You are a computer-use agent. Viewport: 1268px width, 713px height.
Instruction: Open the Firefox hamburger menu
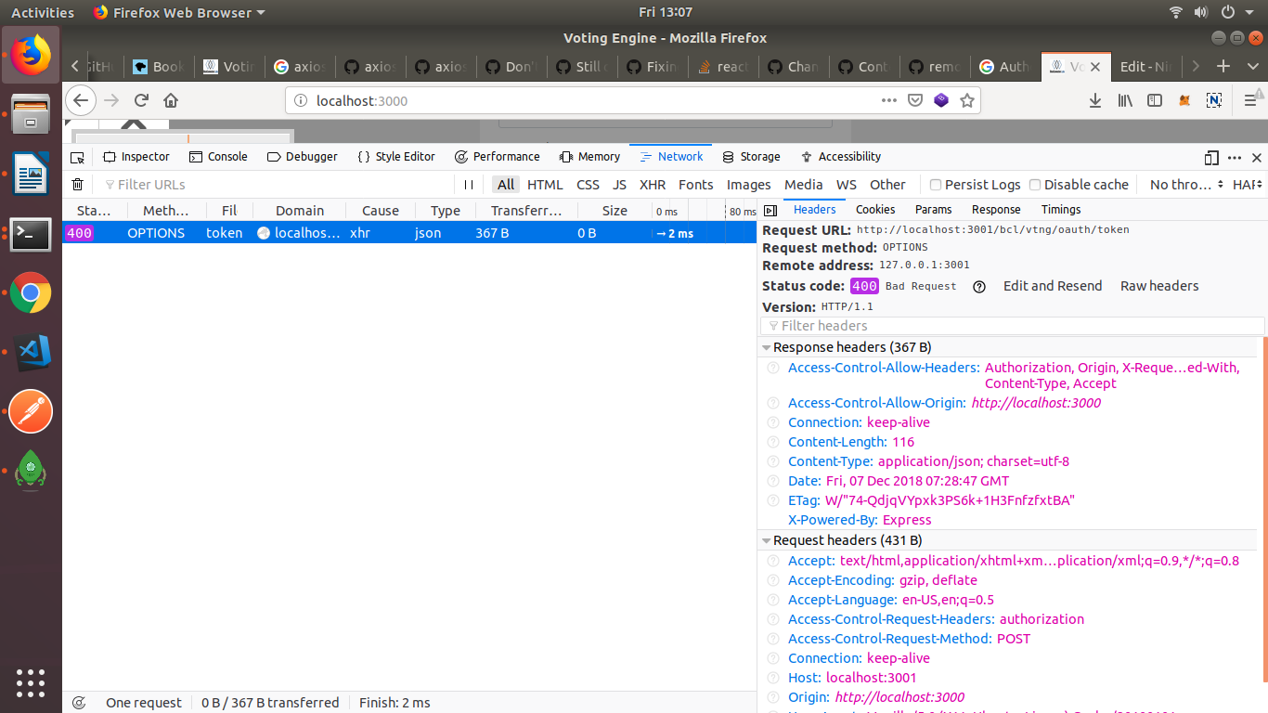point(1249,100)
